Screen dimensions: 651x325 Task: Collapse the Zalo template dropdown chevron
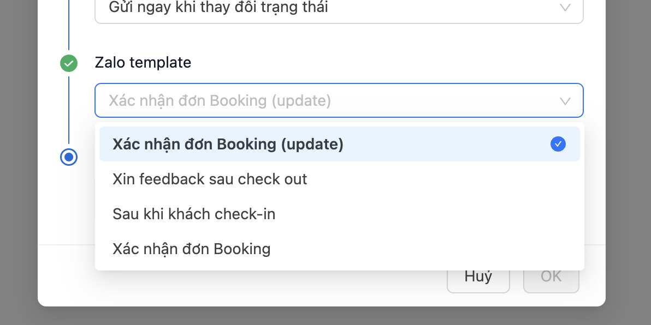click(565, 101)
